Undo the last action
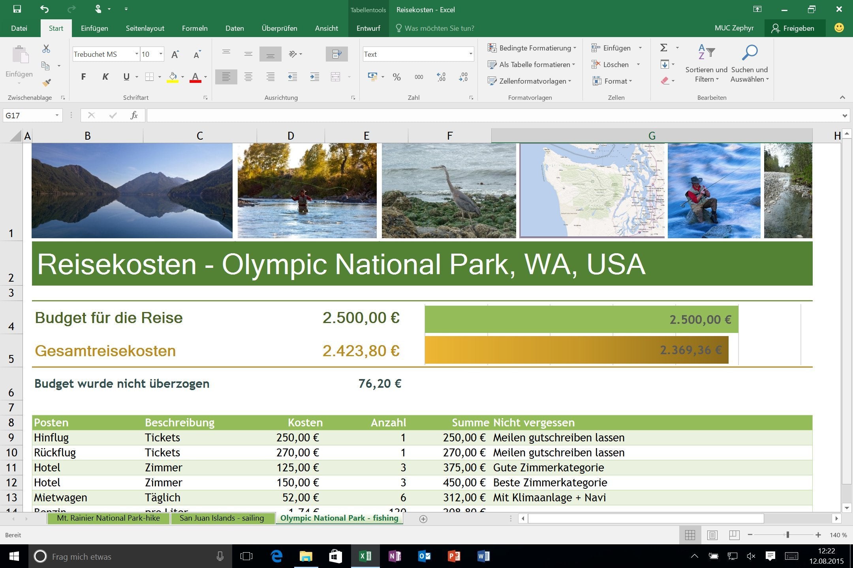Screen dimensions: 853x568 click(x=45, y=9)
